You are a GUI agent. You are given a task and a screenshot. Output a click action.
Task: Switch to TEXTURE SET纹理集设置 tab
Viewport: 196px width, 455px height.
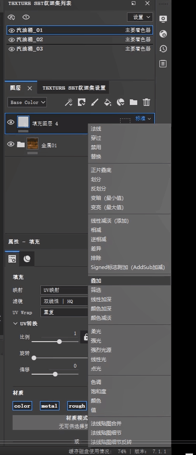point(73,88)
